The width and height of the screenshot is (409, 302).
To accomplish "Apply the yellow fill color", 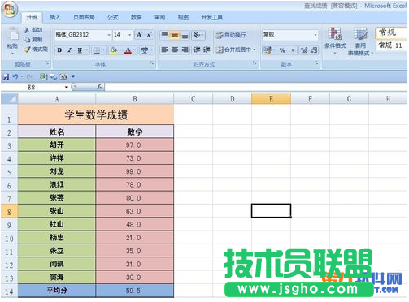I will pos(114,50).
